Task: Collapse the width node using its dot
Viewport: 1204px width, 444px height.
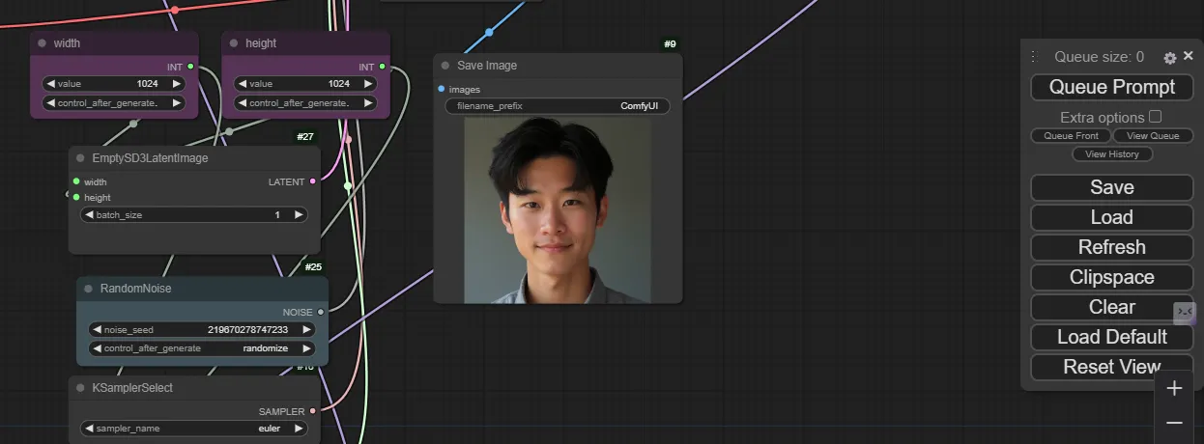Action: (42, 43)
